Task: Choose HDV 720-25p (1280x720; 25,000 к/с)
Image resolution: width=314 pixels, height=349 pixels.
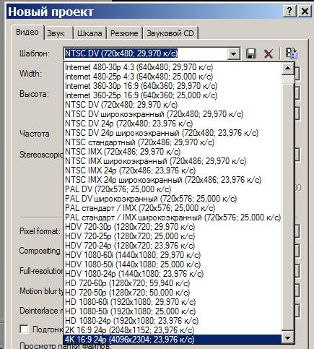Action: click(173, 236)
